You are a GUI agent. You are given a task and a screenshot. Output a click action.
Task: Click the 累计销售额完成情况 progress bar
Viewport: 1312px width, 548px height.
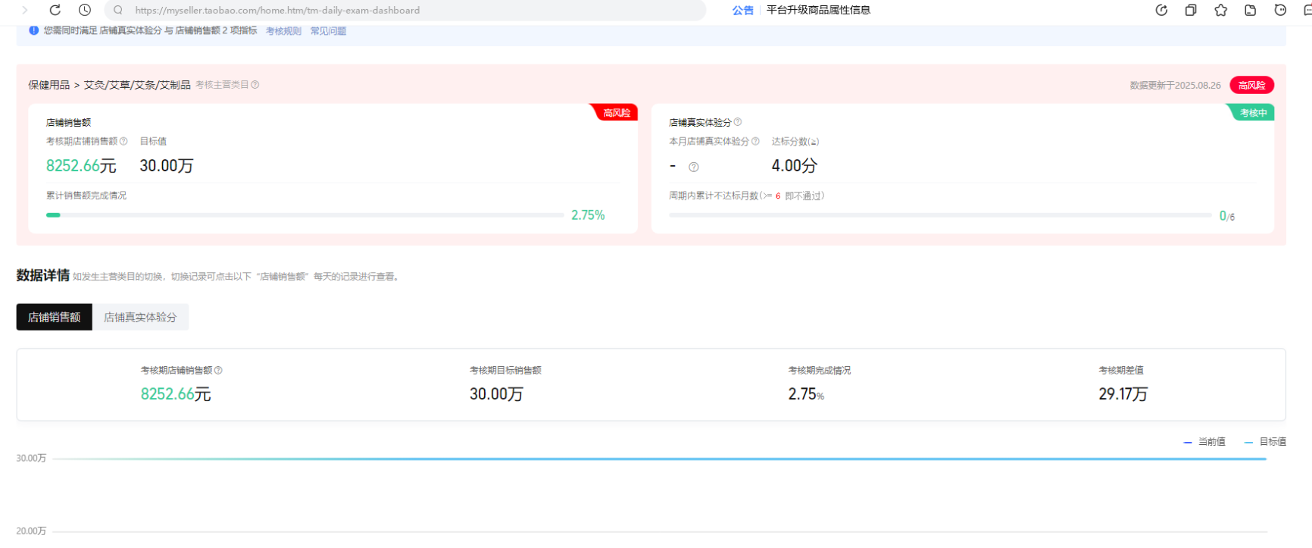[x=305, y=215]
